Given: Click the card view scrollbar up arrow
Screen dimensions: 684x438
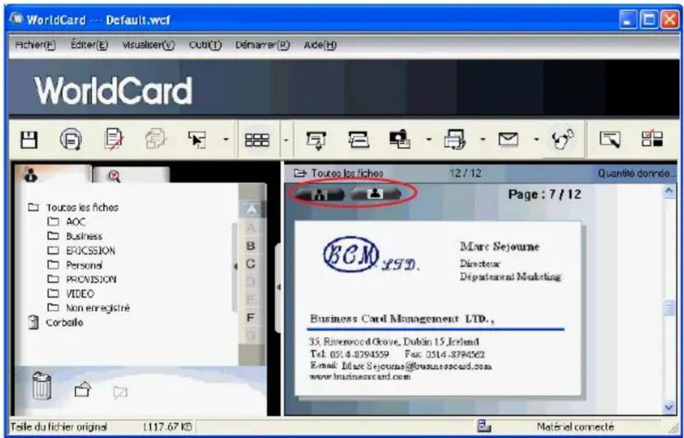Looking at the screenshot, I should (x=669, y=191).
